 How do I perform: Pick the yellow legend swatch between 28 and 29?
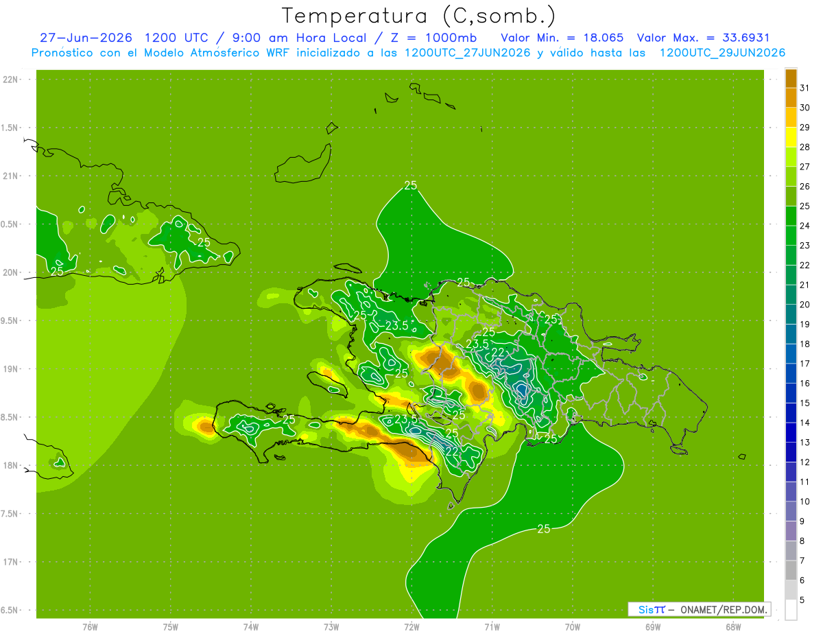(x=791, y=137)
